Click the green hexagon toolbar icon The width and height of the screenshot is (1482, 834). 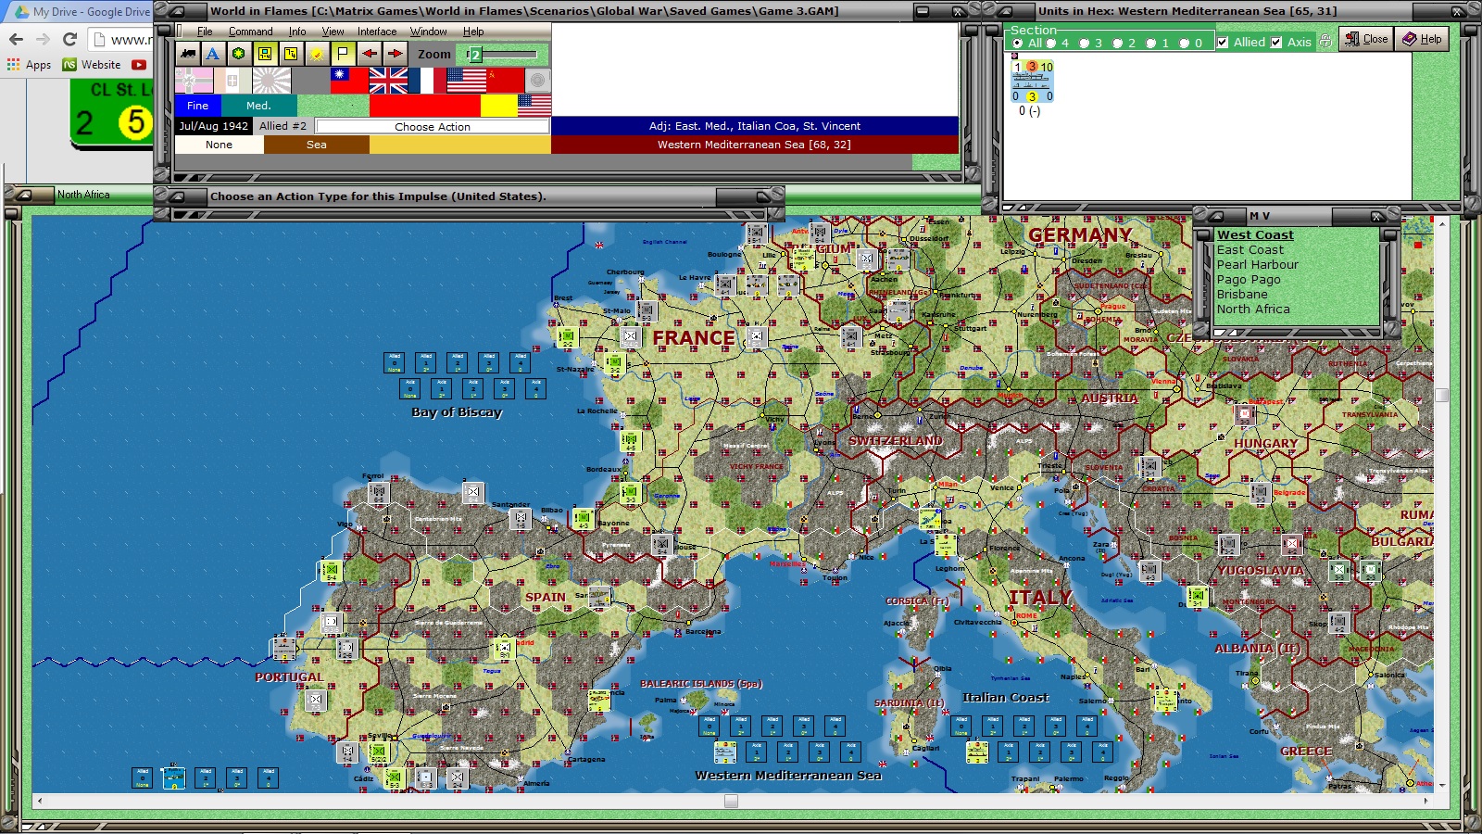239,54
